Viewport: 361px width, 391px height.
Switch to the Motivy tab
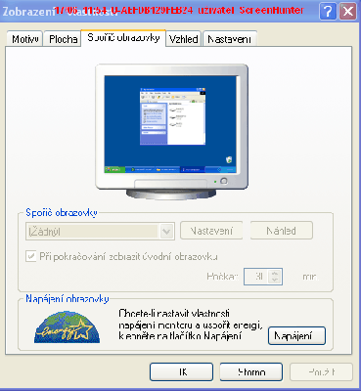24,39
